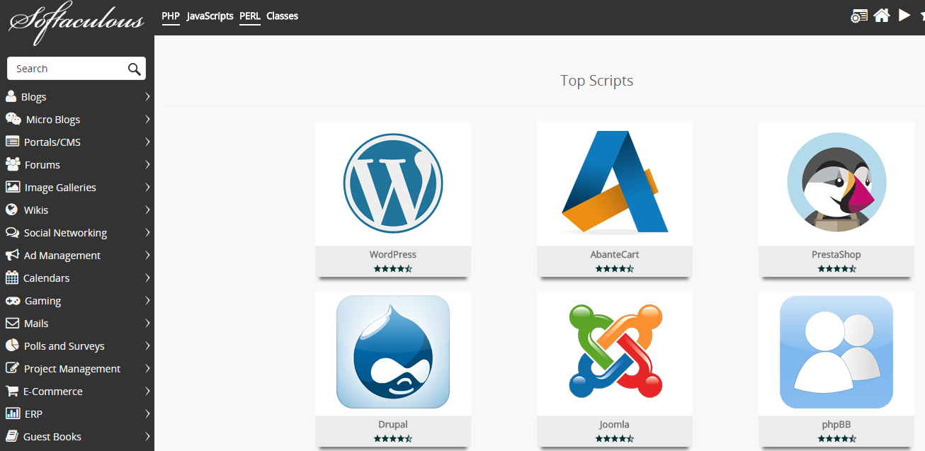
Task: Select the ERP category label
Action: click(x=33, y=413)
